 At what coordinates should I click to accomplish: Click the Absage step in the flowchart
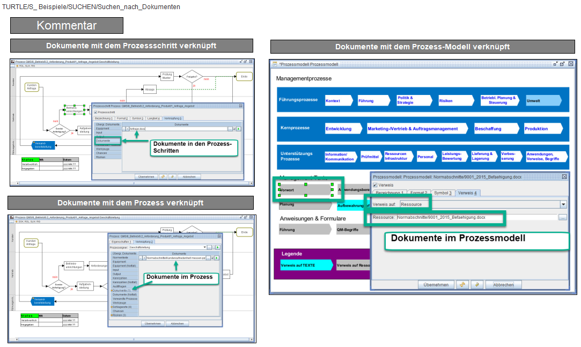(x=150, y=89)
